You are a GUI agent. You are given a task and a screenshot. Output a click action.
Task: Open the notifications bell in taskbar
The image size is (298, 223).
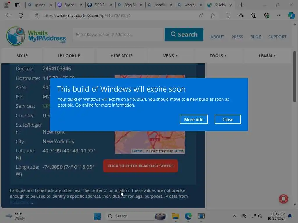click(x=290, y=216)
